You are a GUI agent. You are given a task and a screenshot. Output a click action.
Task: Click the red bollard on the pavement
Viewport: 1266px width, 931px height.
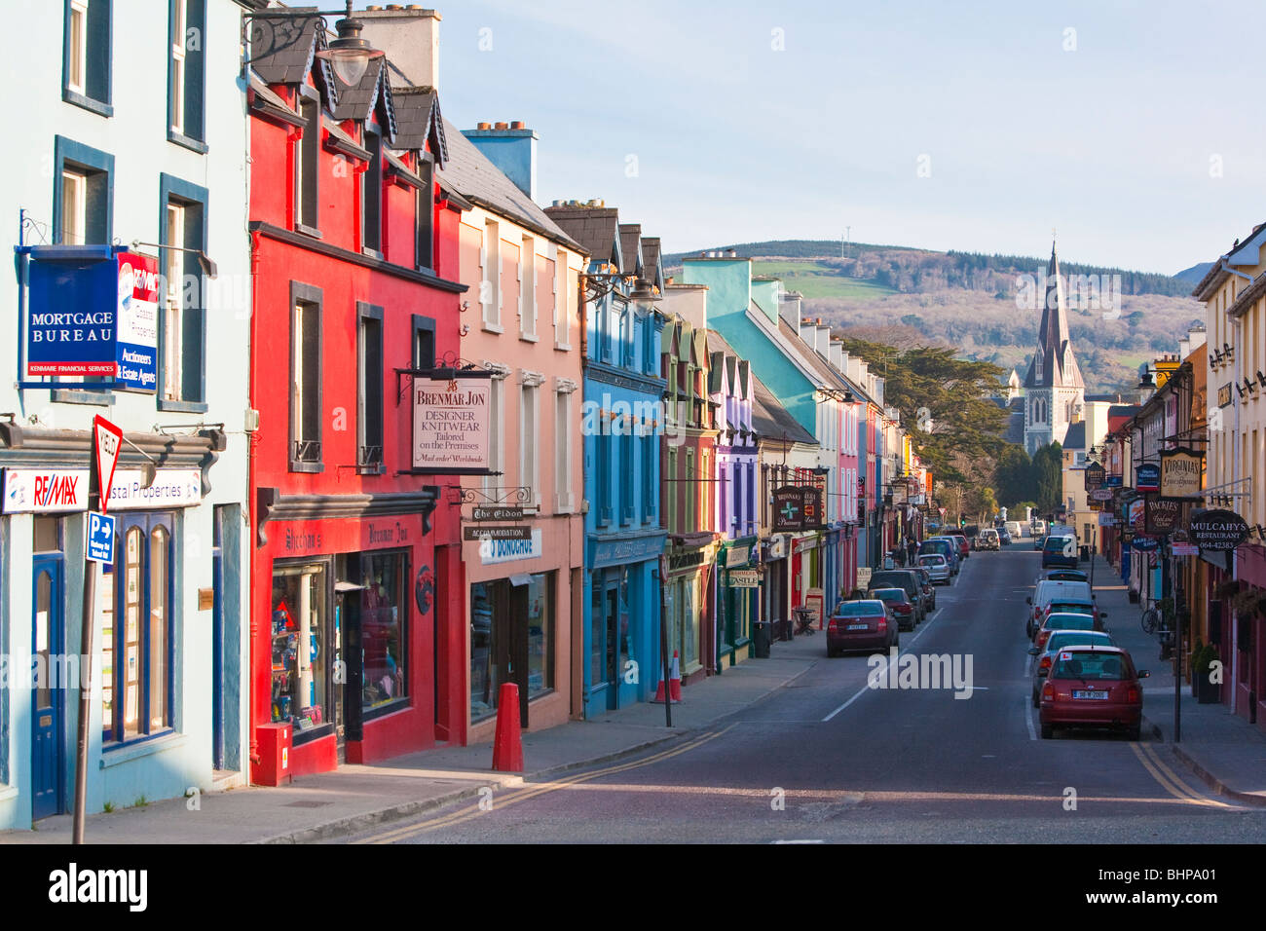pyautogui.click(x=506, y=727)
